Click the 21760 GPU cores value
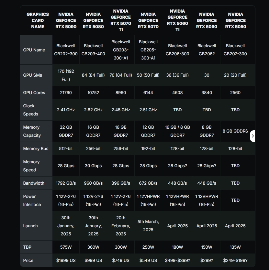This screenshot has width=269, height=270. pyautogui.click(x=66, y=92)
